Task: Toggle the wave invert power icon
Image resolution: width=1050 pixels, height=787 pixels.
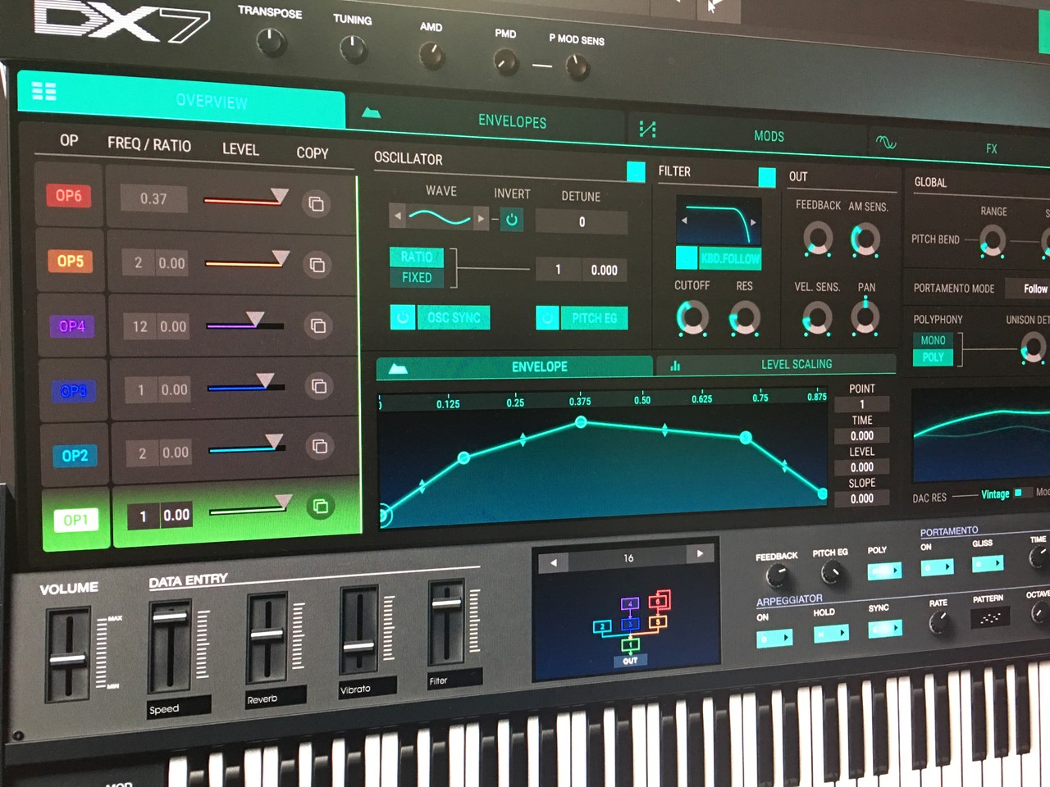Action: (x=512, y=220)
